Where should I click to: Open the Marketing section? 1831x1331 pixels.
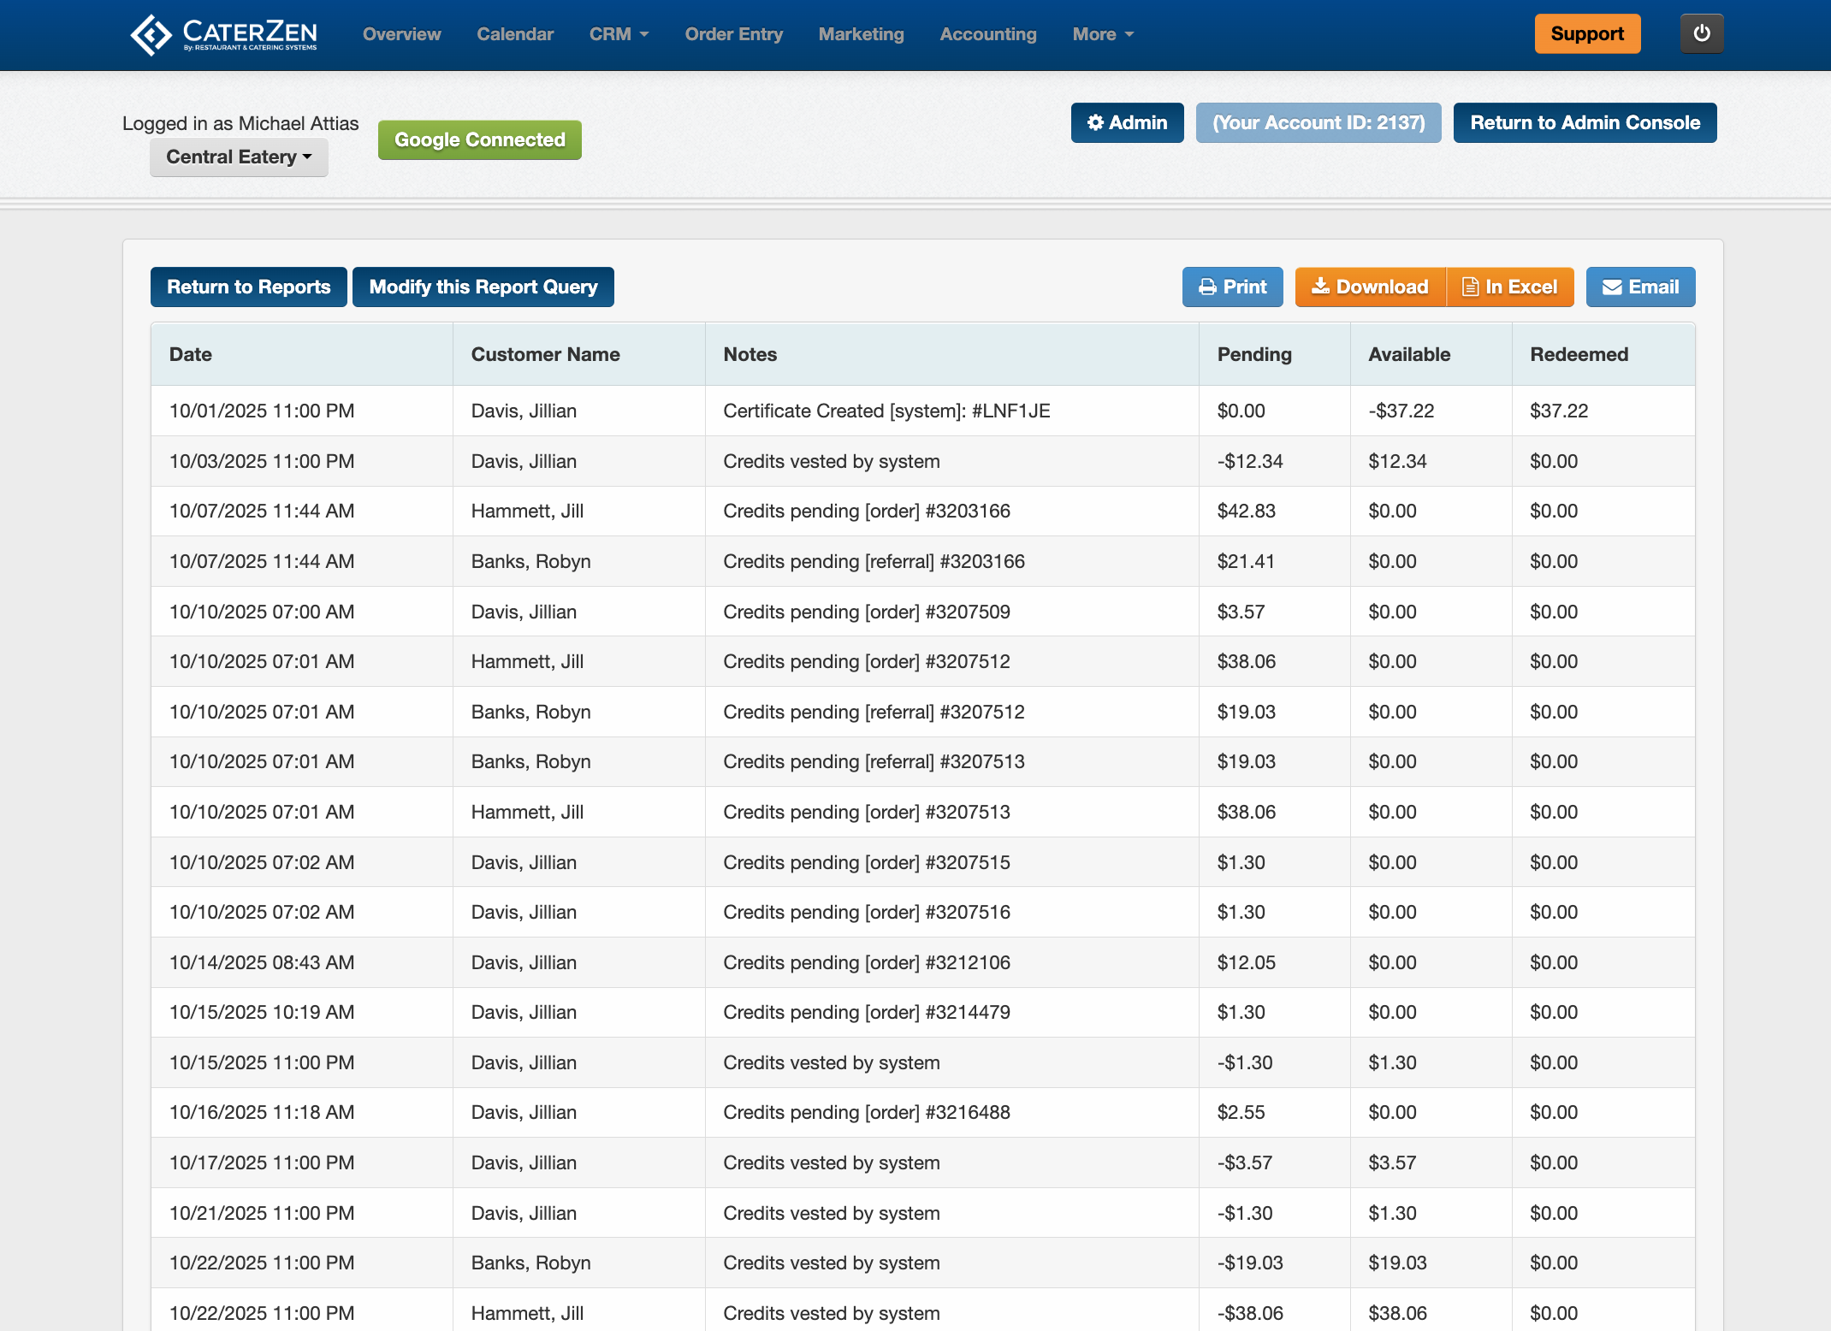861,35
